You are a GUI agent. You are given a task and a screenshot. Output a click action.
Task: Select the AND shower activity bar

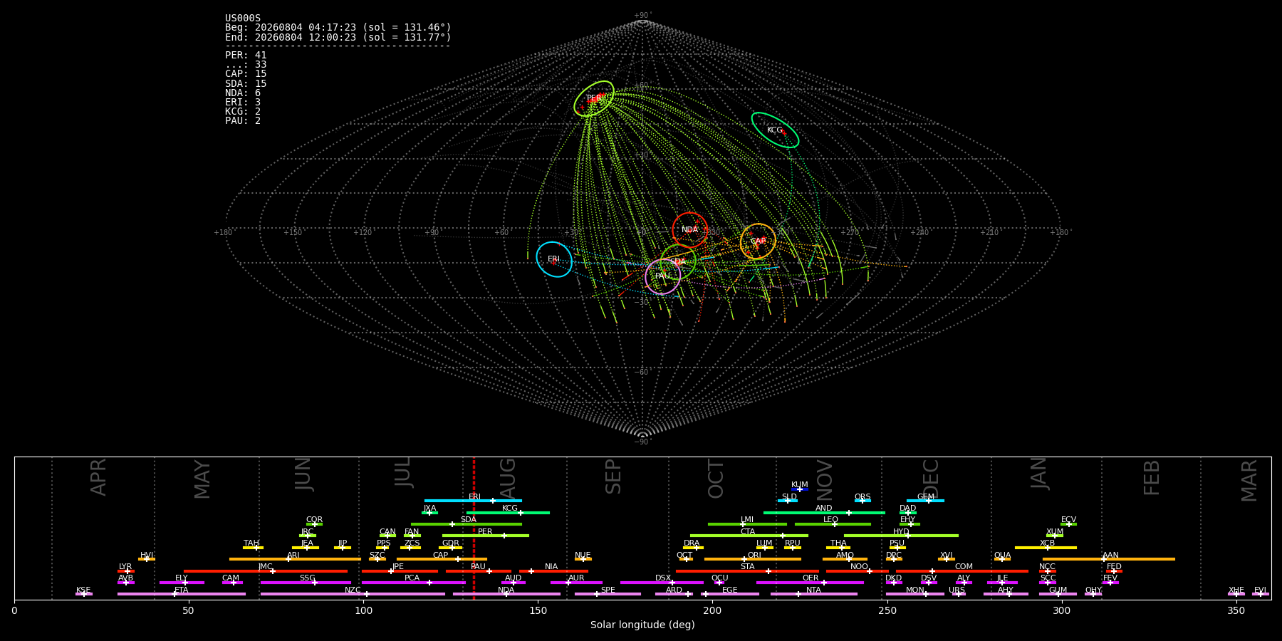[x=824, y=513]
